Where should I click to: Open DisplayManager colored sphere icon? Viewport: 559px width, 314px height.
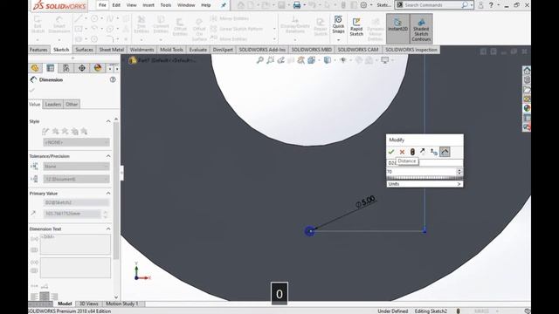[x=97, y=68]
